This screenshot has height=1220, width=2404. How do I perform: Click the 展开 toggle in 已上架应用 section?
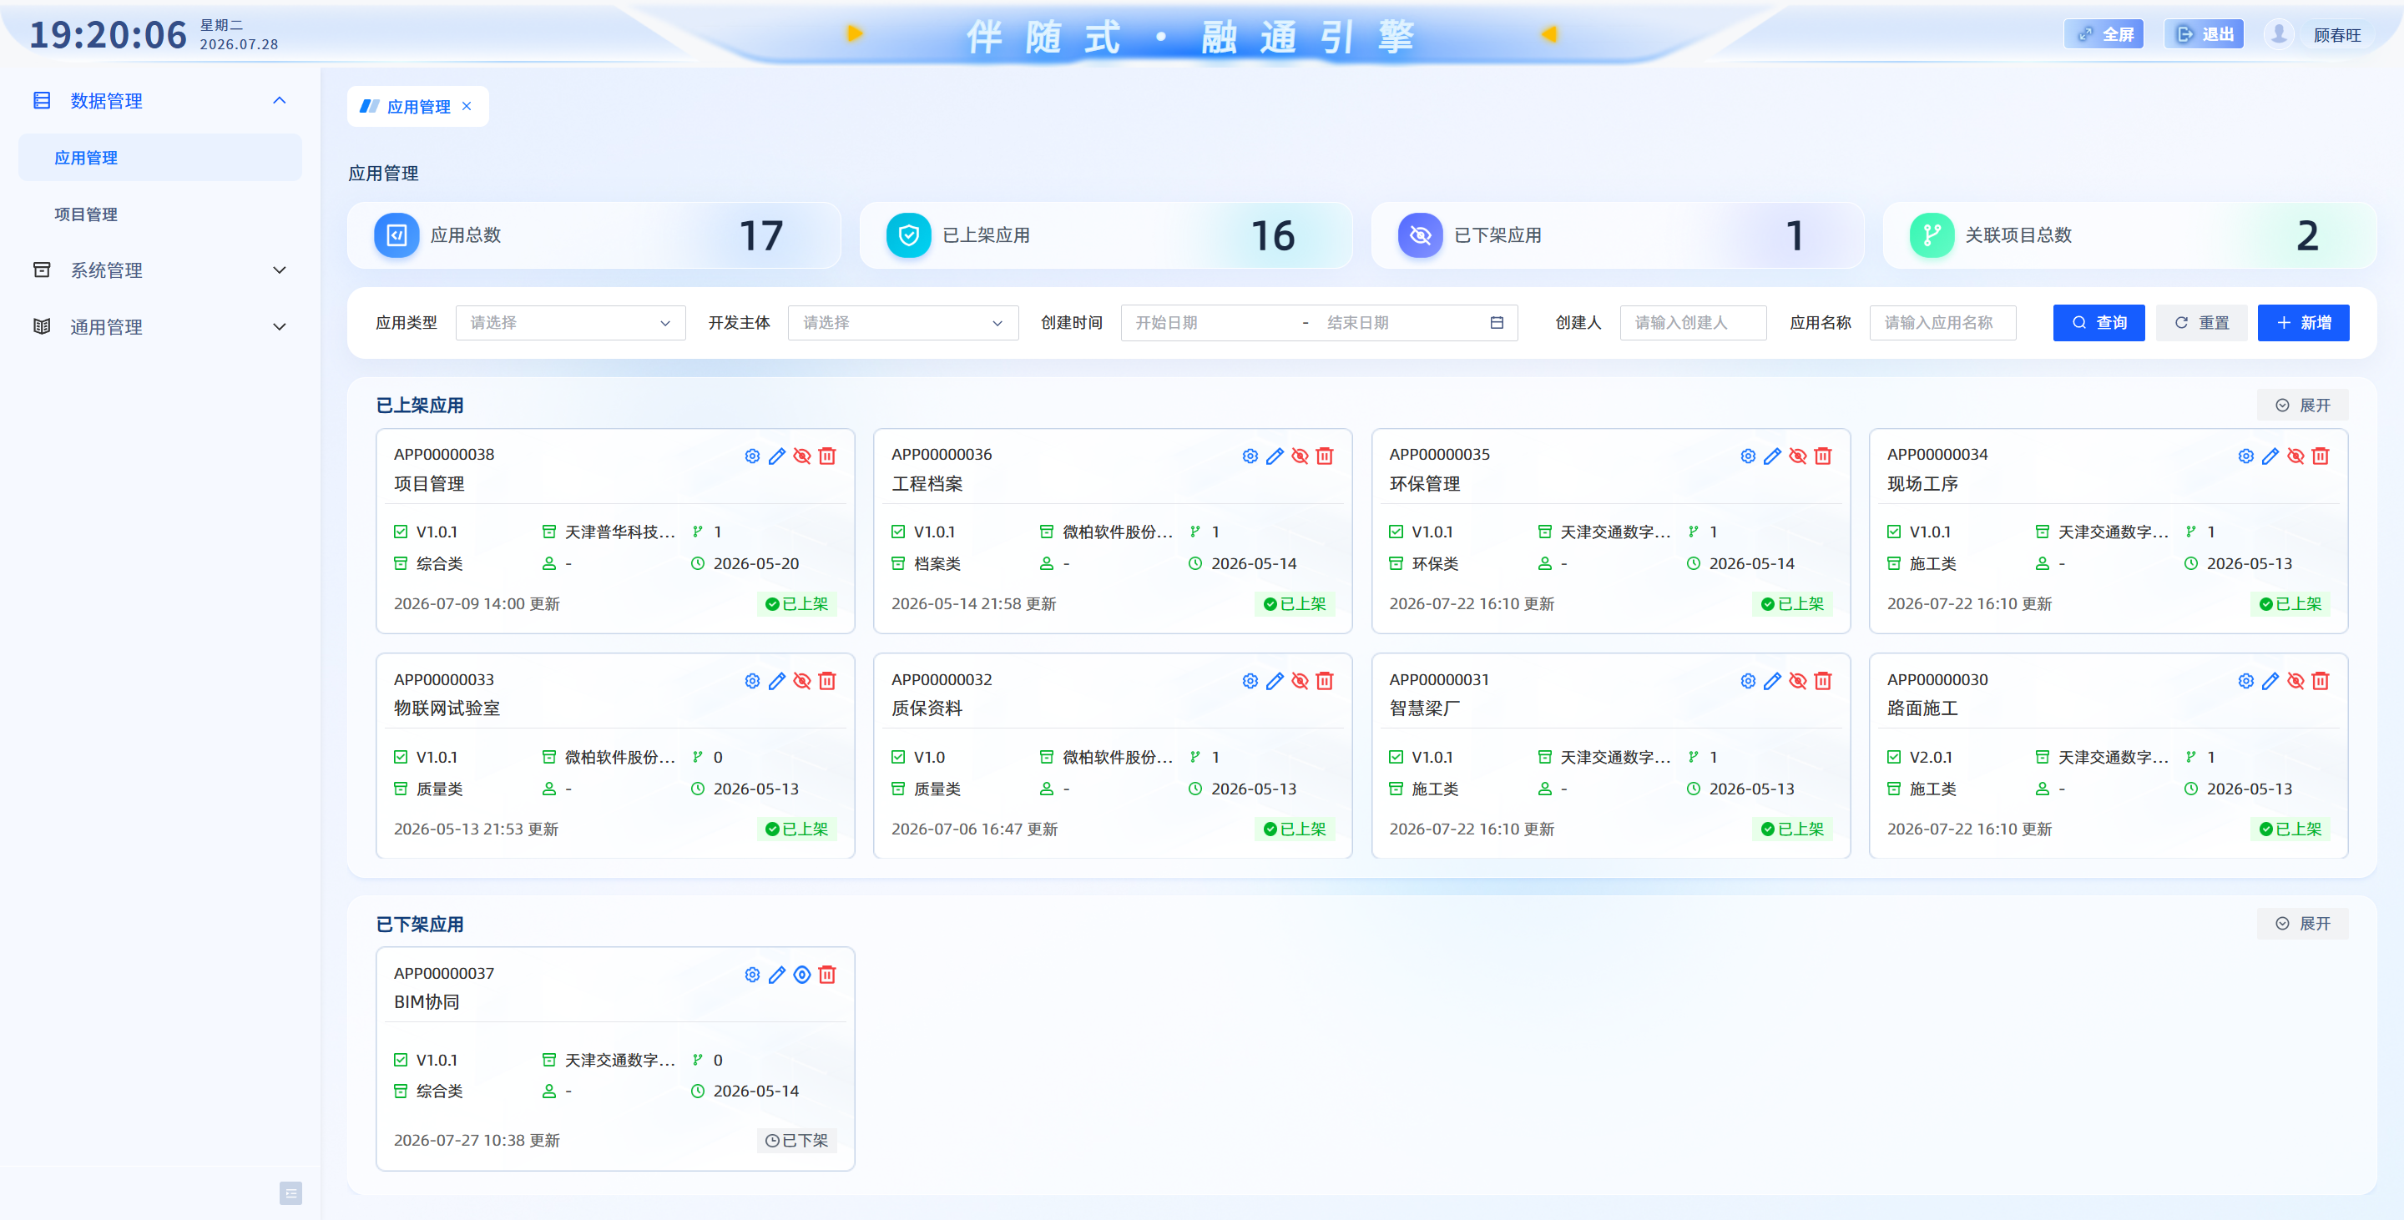(x=2302, y=406)
